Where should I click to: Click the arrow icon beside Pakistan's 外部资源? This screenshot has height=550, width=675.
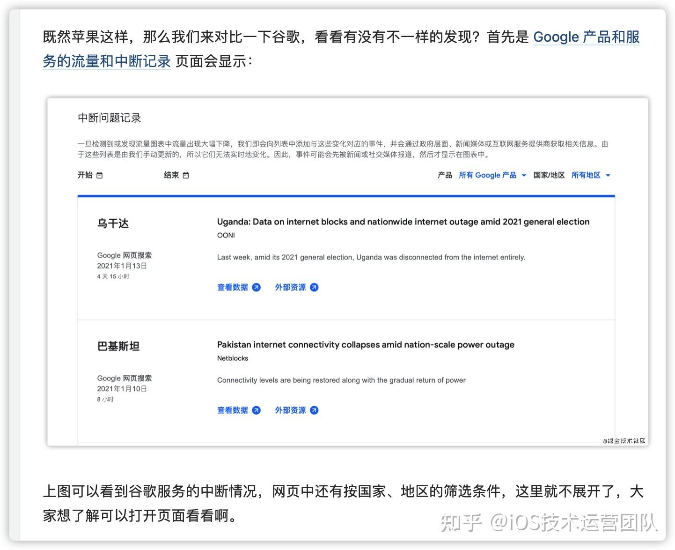315,410
